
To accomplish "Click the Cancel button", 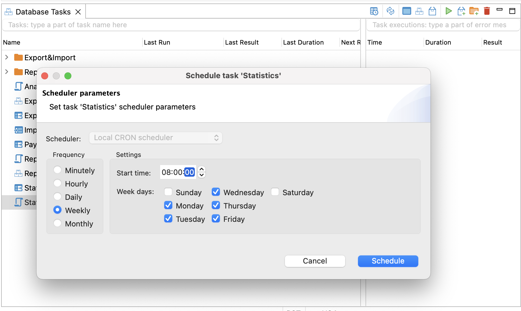I will click(315, 261).
